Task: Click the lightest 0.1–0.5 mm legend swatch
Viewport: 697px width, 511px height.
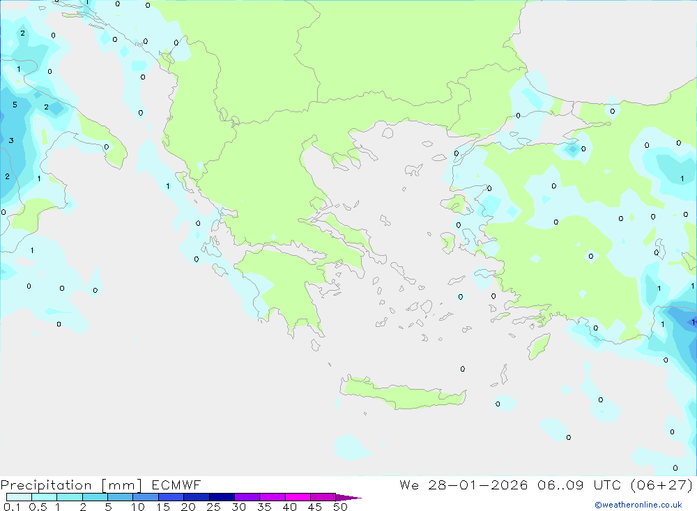Action: 19,497
